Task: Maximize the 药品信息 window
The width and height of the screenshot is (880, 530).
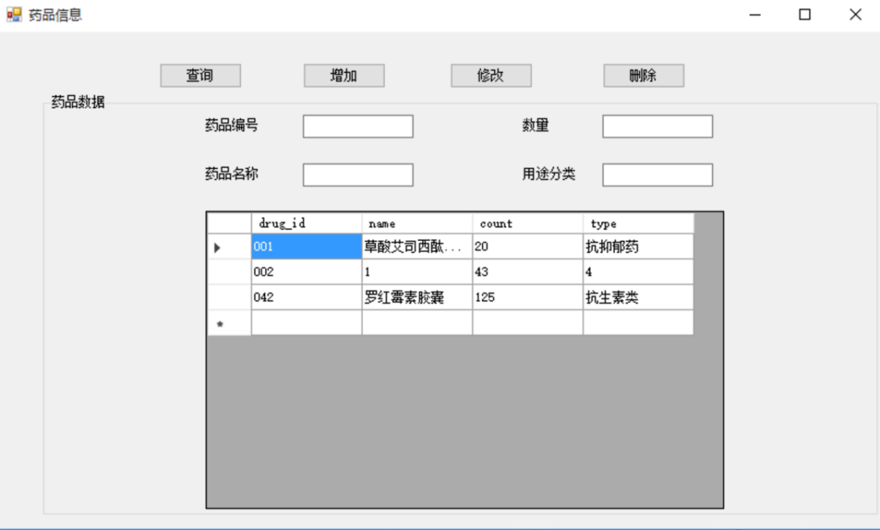Action: coord(804,15)
